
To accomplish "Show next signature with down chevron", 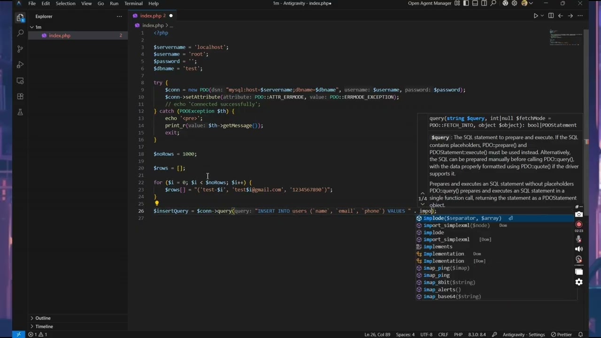I will (x=423, y=204).
